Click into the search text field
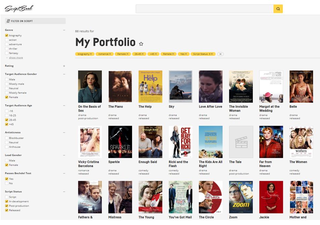This screenshot has width=320, height=225. click(x=204, y=9)
